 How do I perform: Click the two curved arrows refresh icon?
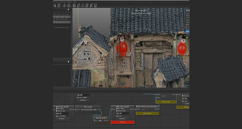click(78, 6)
